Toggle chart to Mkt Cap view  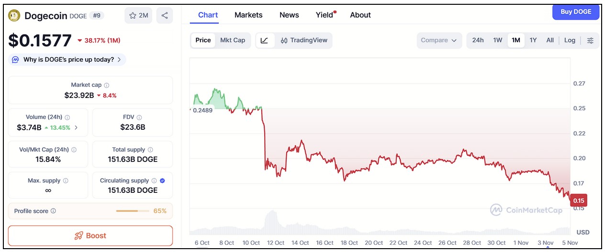point(233,40)
